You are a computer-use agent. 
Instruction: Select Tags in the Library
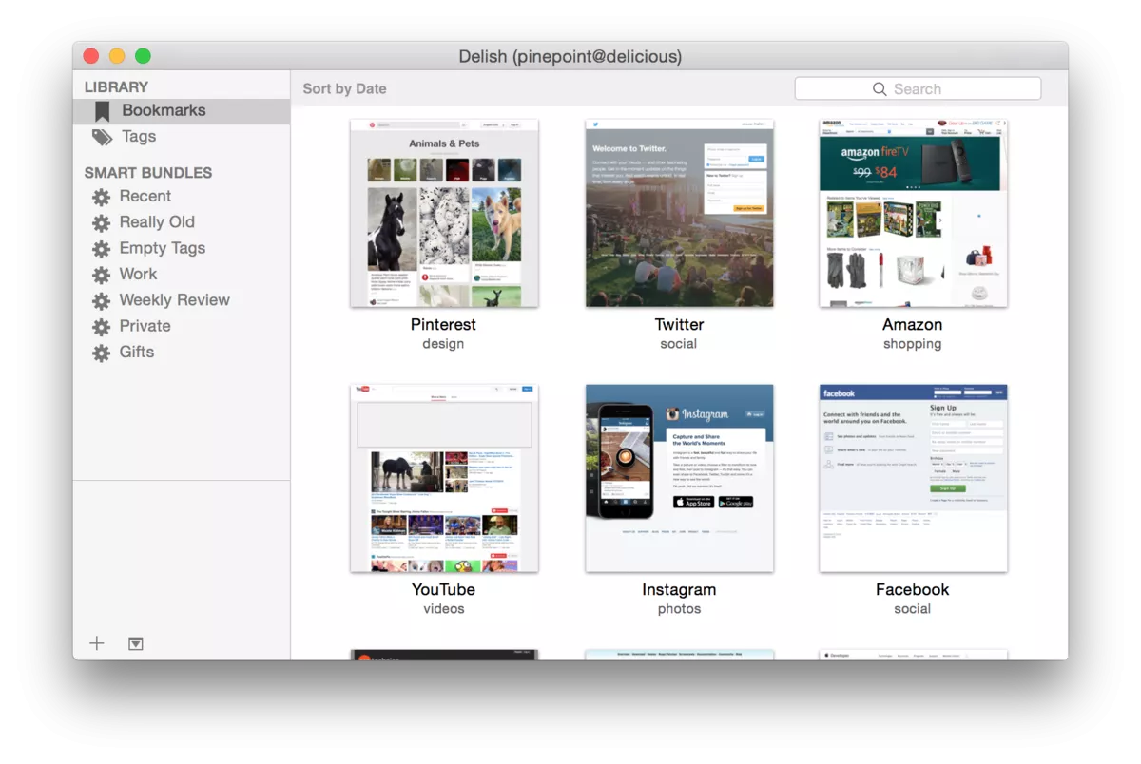(182, 137)
